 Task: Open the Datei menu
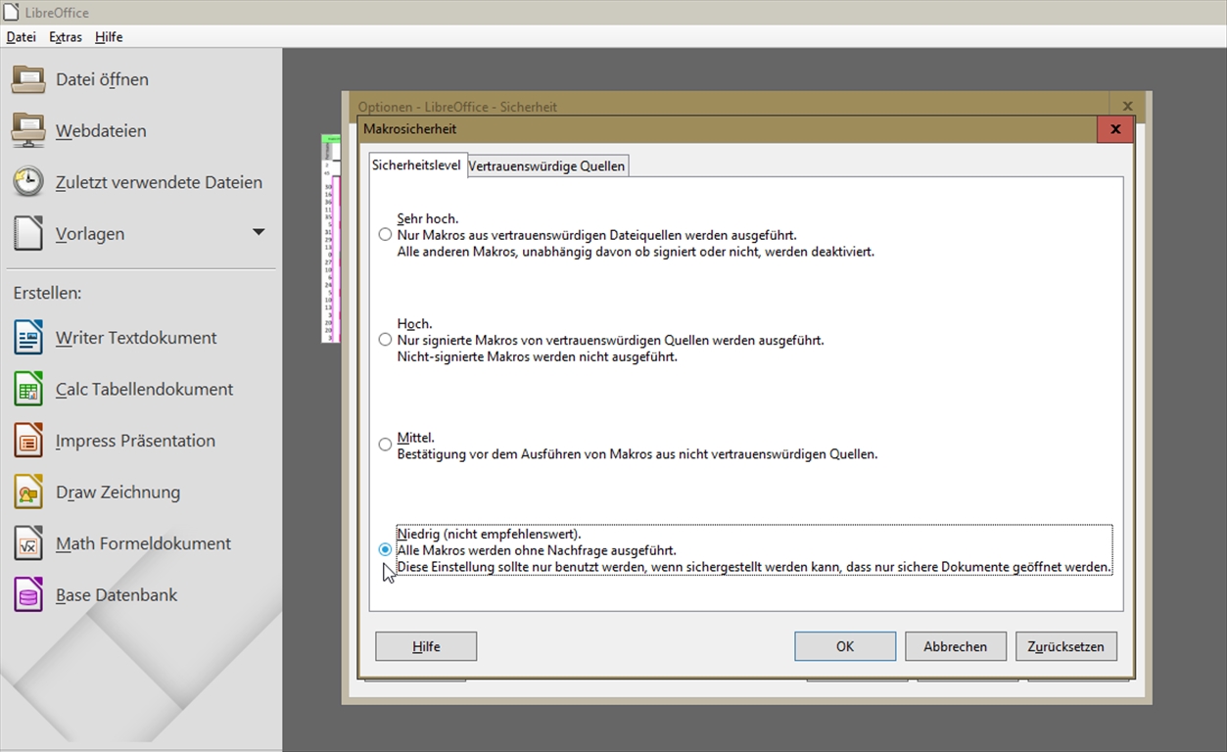click(21, 37)
